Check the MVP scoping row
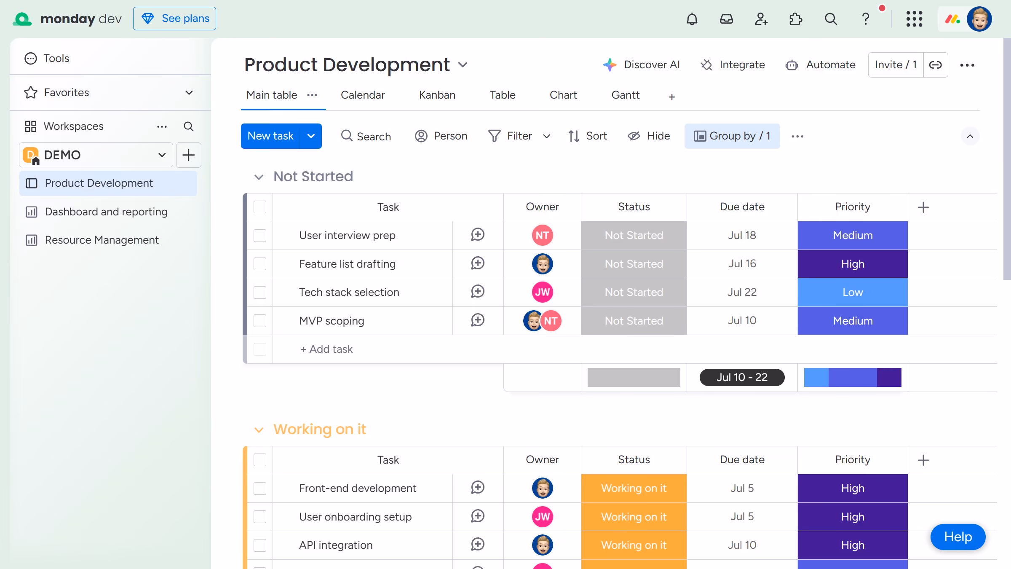This screenshot has height=569, width=1011. click(260, 321)
